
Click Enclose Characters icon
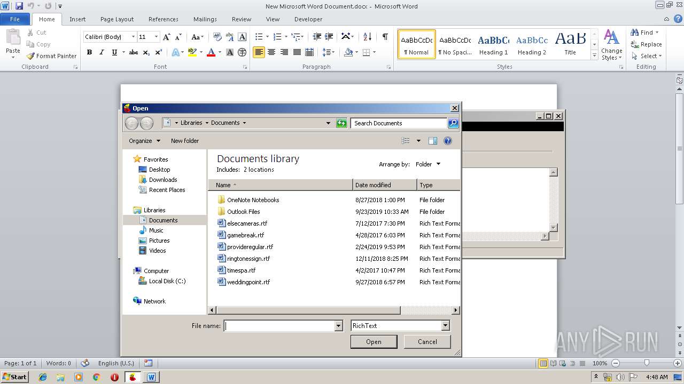click(242, 52)
